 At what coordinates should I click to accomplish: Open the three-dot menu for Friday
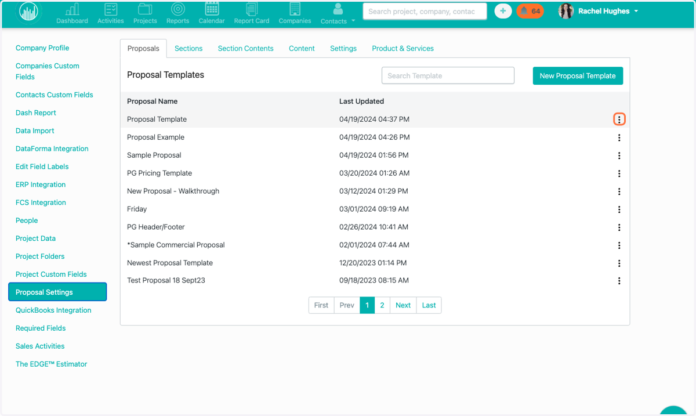(619, 209)
